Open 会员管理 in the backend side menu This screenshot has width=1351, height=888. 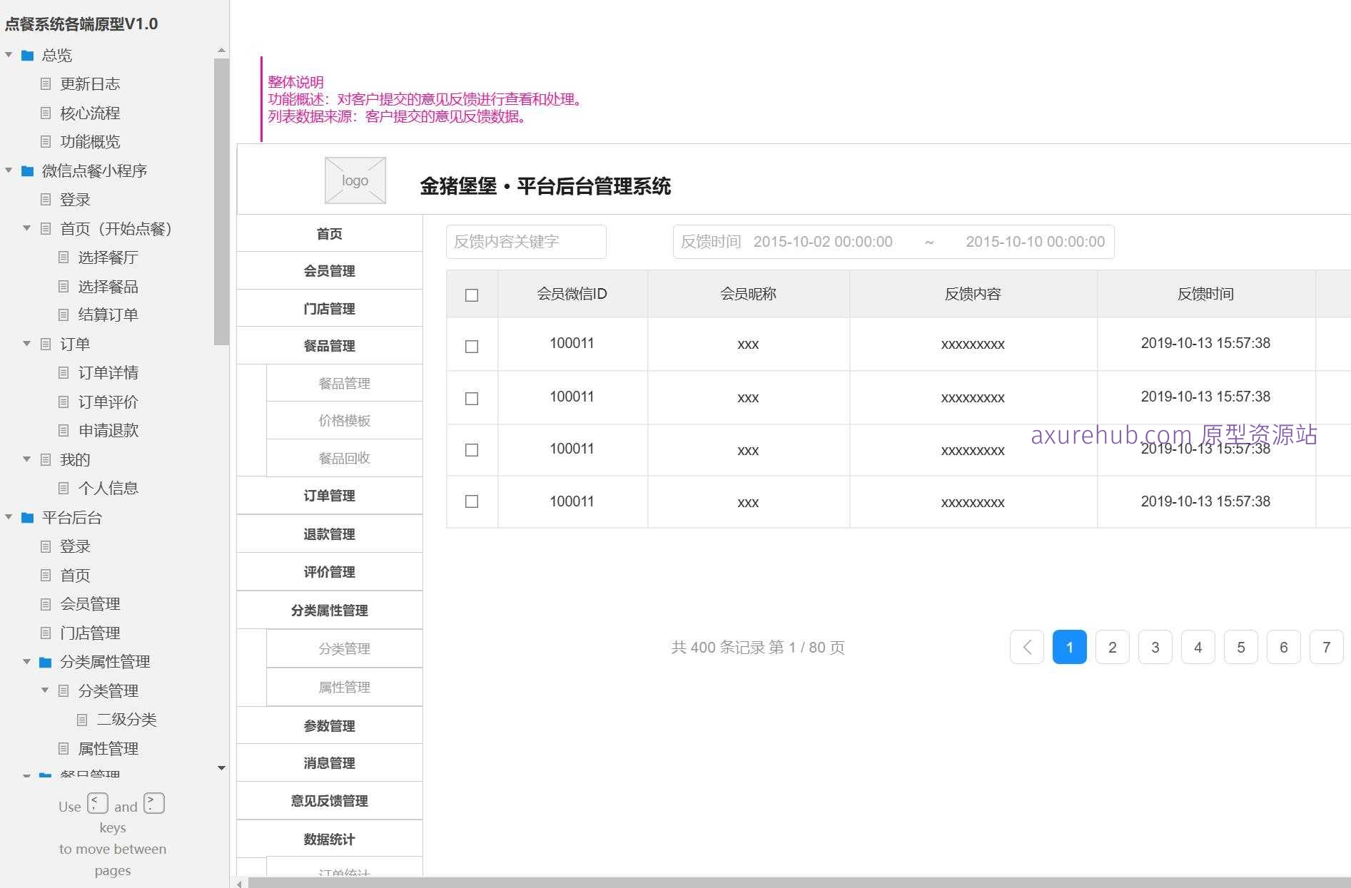(x=330, y=270)
